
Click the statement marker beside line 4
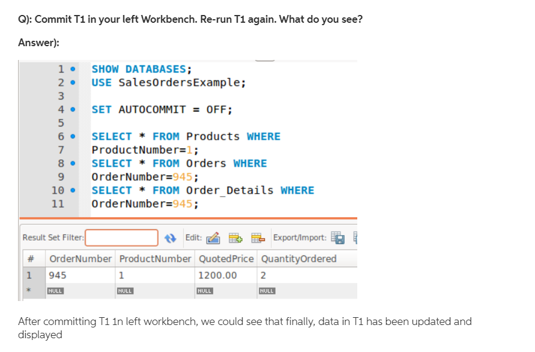pos(72,109)
